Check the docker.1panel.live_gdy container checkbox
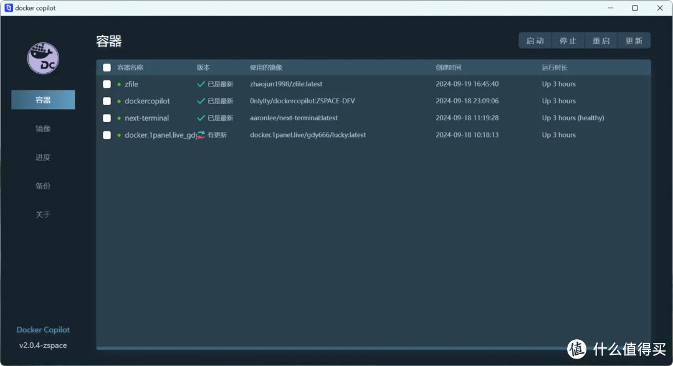 (x=107, y=135)
